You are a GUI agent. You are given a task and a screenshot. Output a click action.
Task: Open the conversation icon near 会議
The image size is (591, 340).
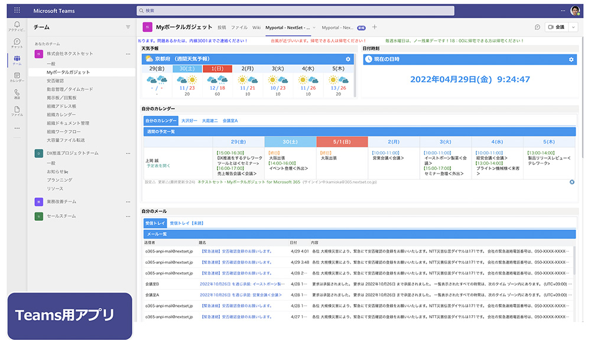pyautogui.click(x=537, y=27)
